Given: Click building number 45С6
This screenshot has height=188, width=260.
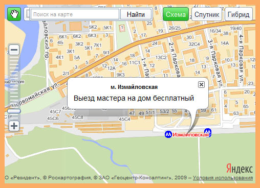Looking at the screenshot, I should point(53,119).
